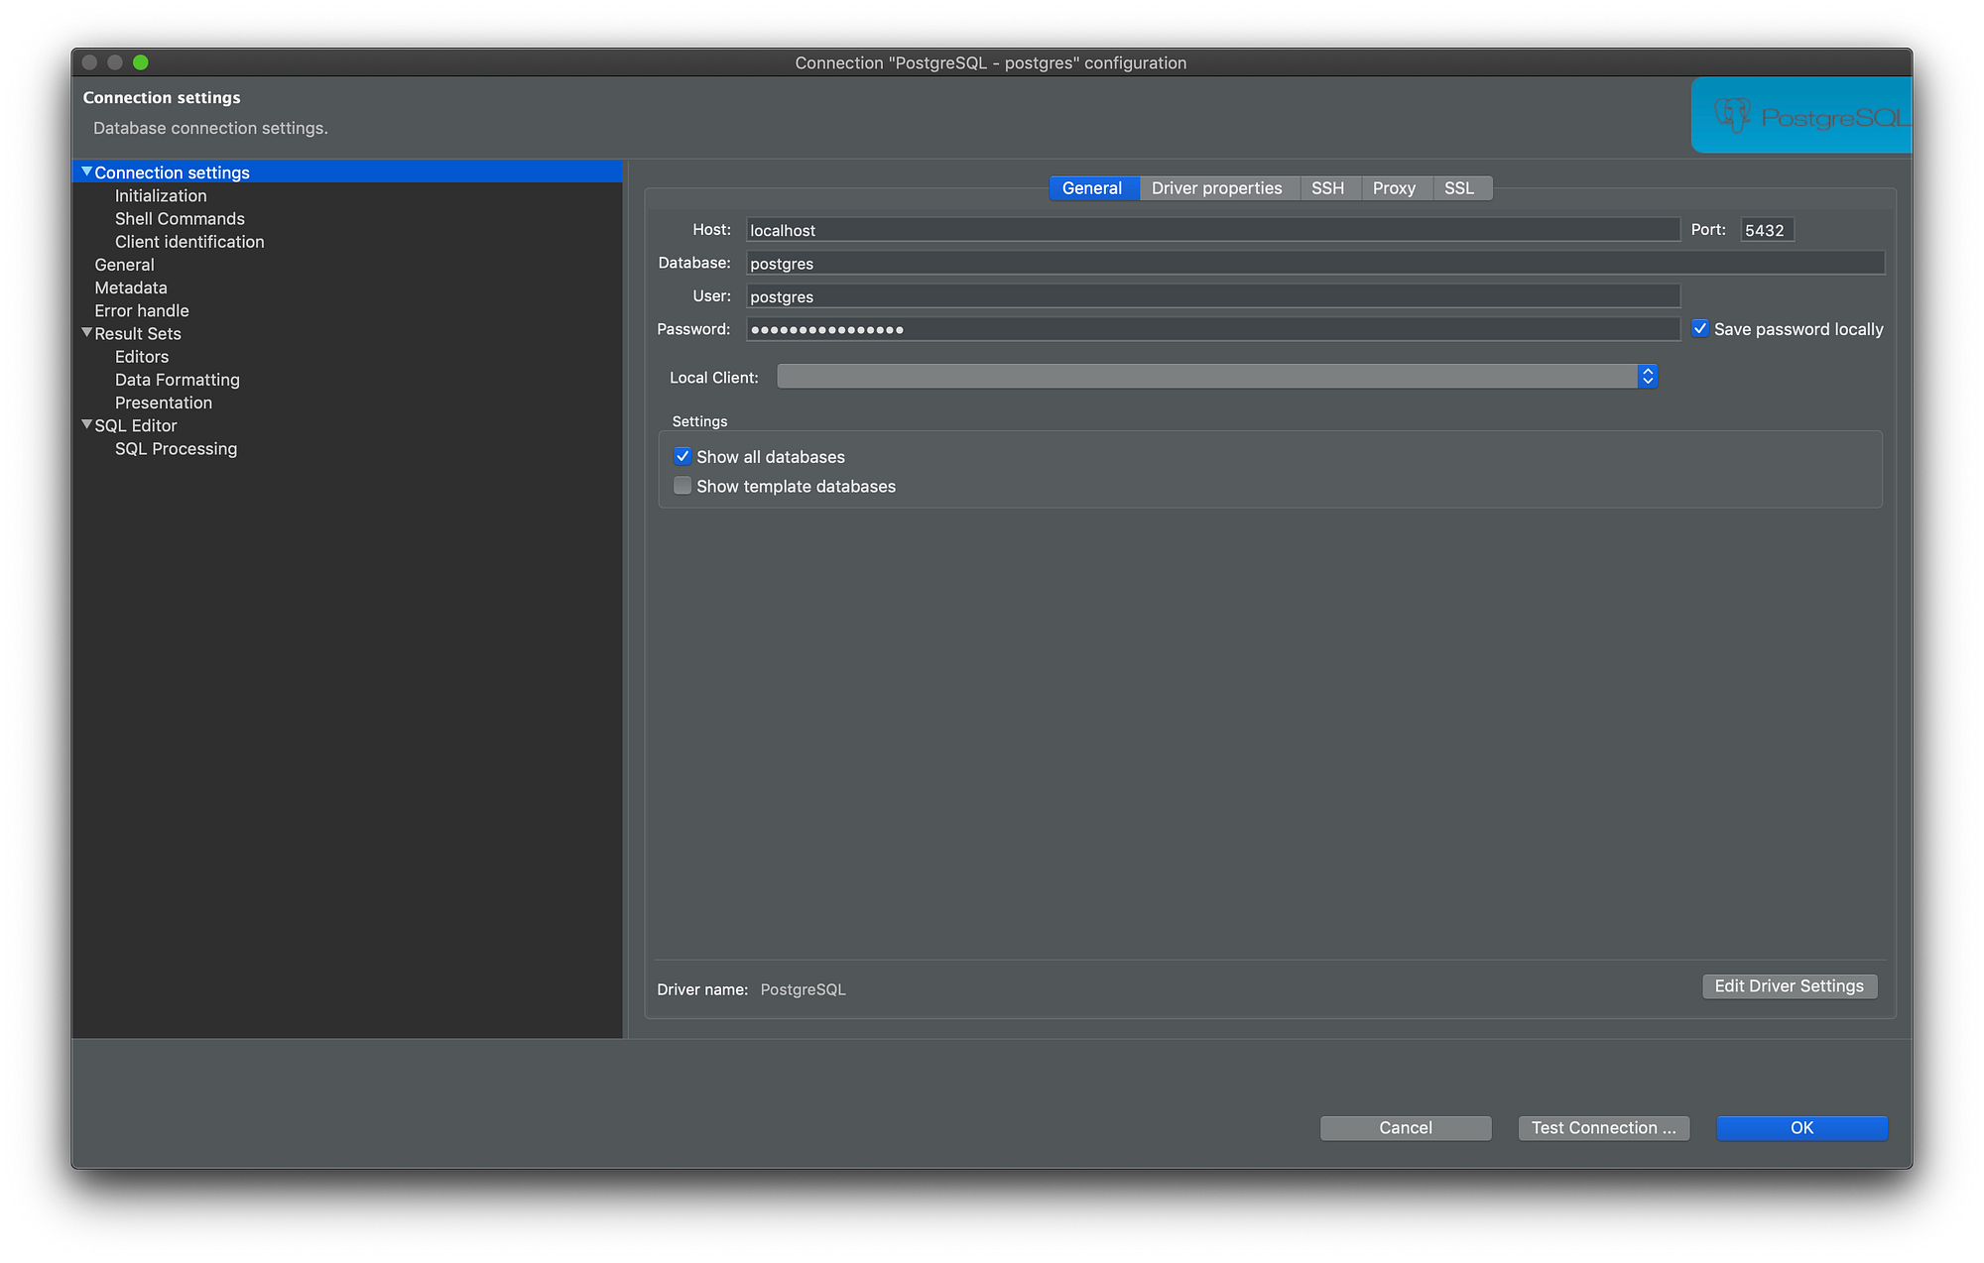Select Initialization in the tree
The height and width of the screenshot is (1263, 1984).
click(161, 195)
